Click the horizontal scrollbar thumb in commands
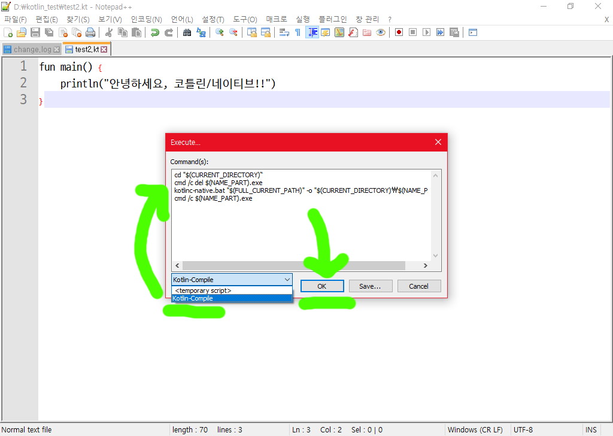 pos(293,265)
